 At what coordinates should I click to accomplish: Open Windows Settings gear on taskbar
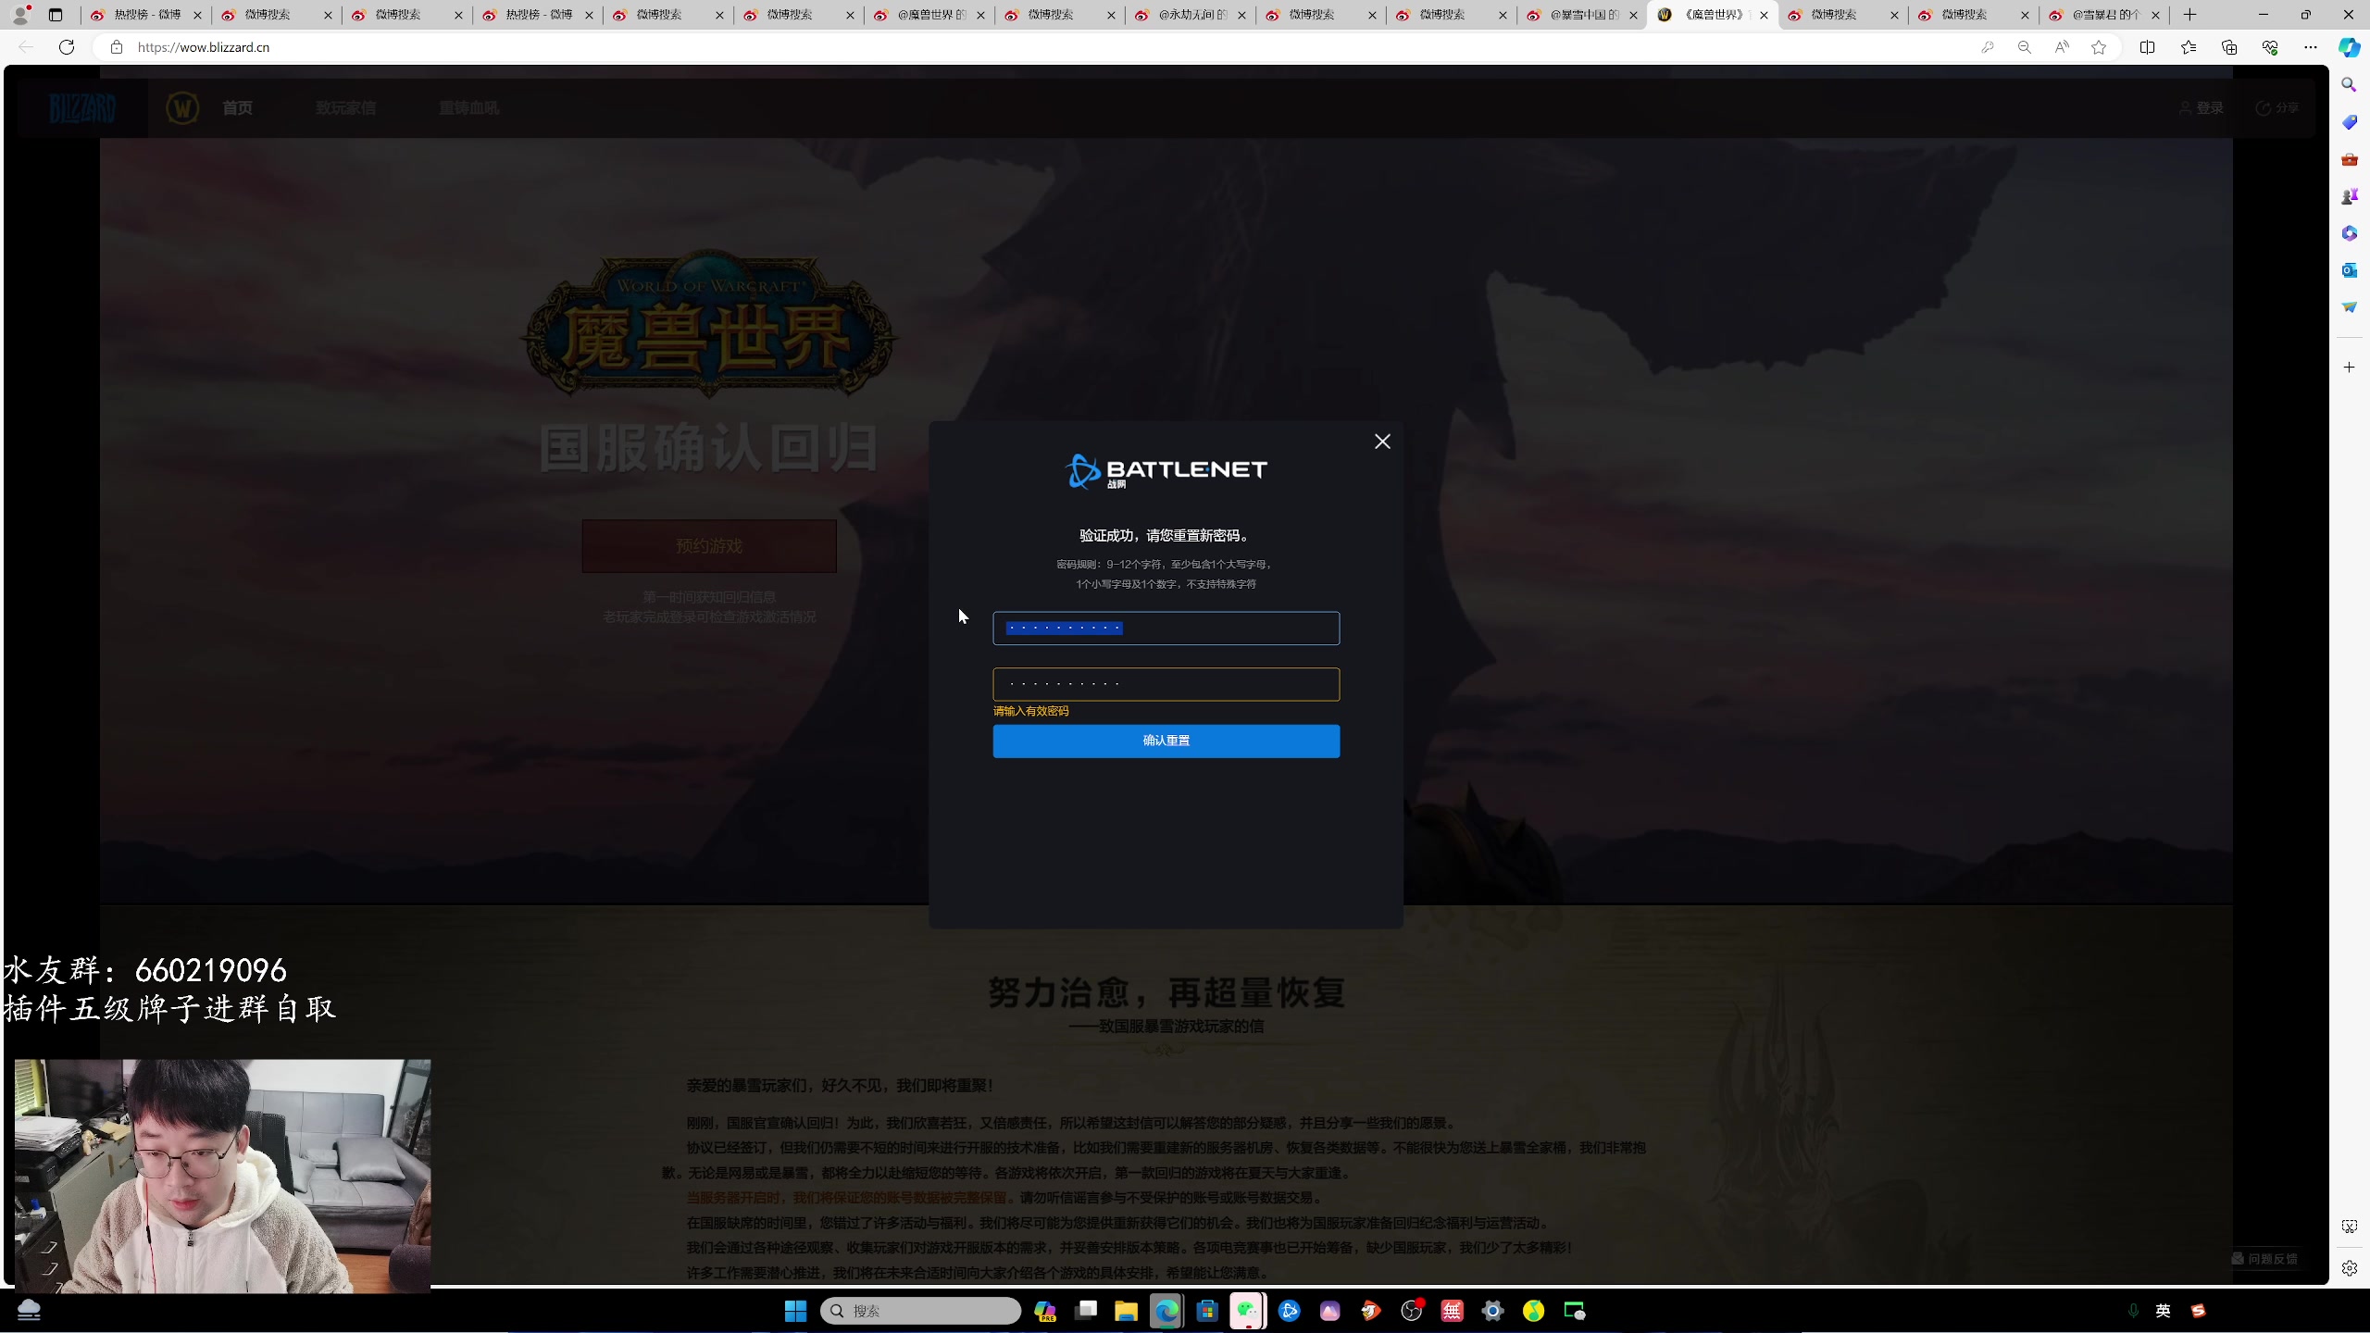tap(1492, 1311)
